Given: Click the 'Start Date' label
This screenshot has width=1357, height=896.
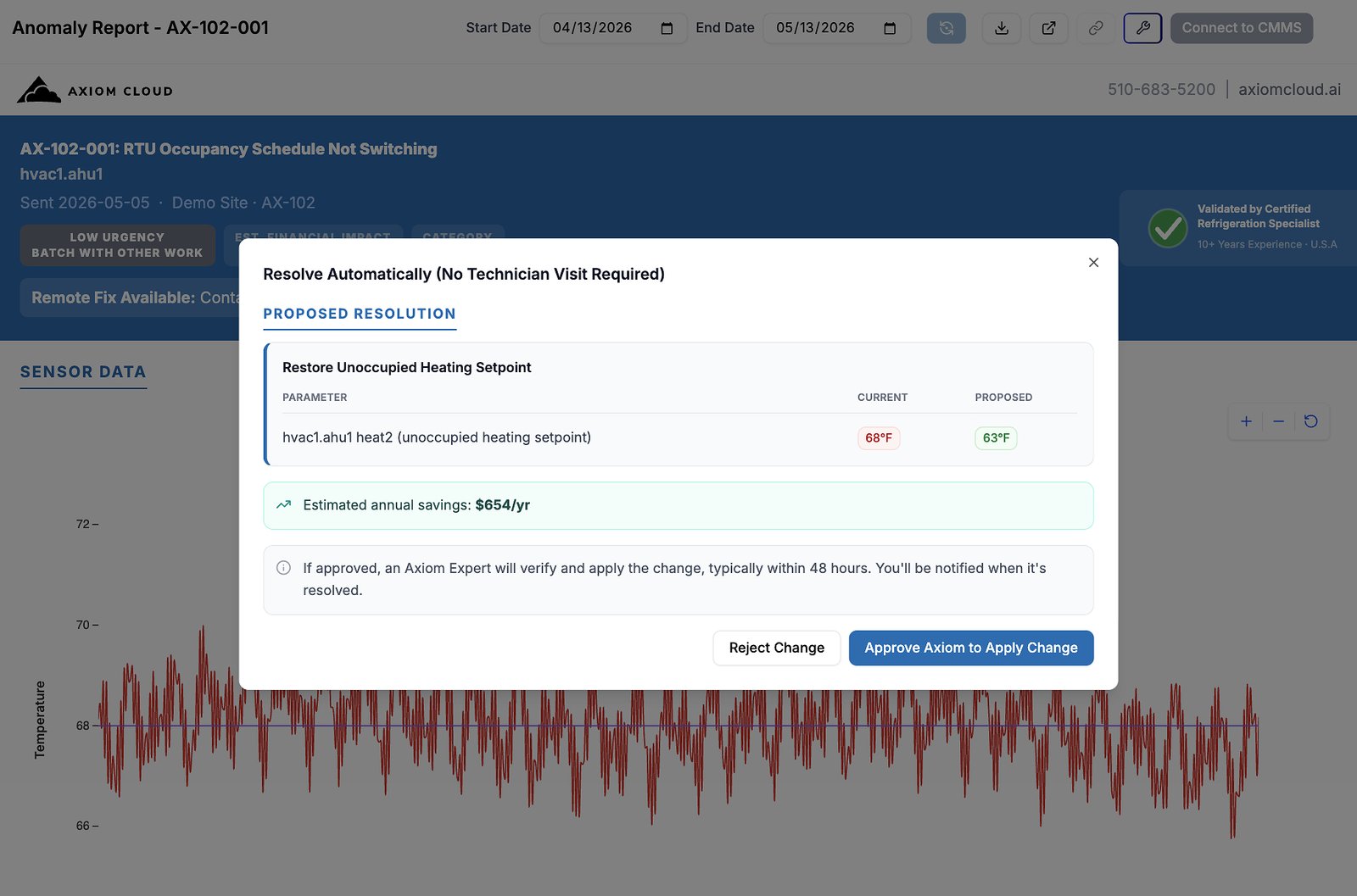Looking at the screenshot, I should (x=499, y=28).
